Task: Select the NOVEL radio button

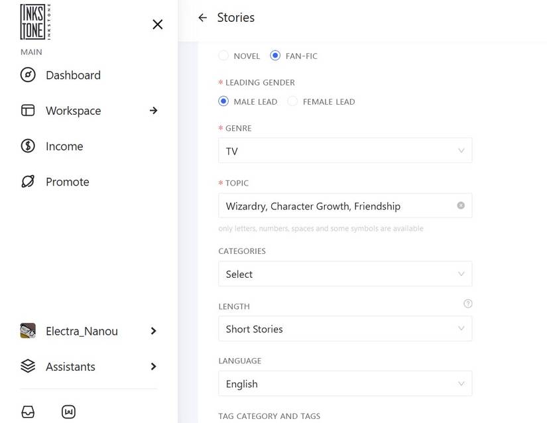Action: 223,56
